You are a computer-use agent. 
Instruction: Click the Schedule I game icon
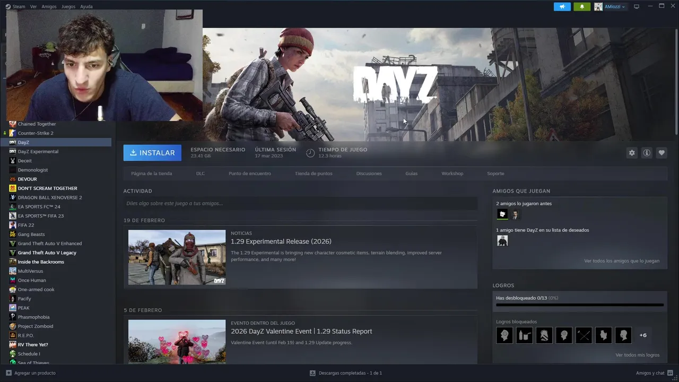(x=13, y=354)
